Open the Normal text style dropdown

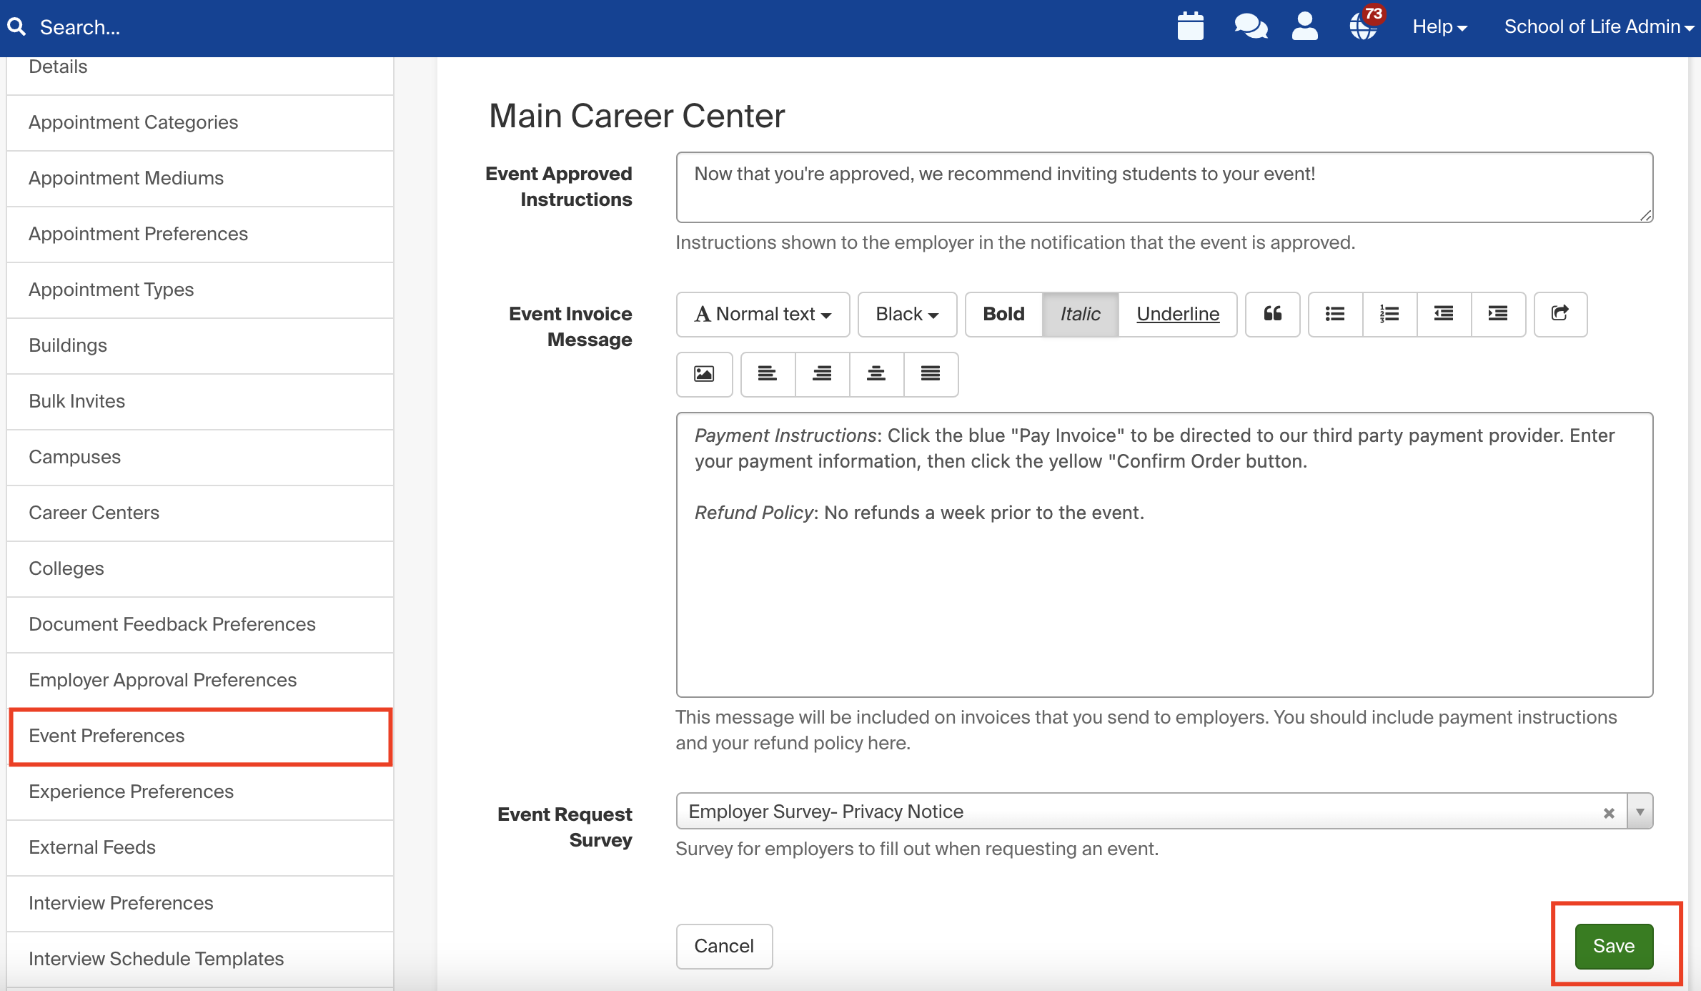762,314
